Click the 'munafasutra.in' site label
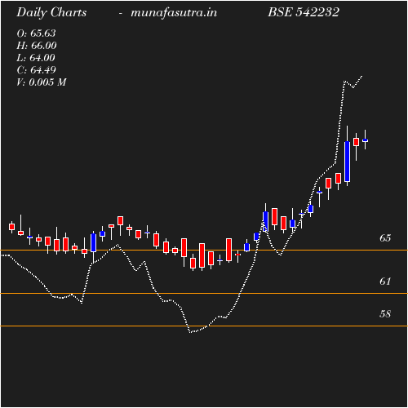Image resolution: width=408 pixels, height=408 pixels. (x=174, y=13)
